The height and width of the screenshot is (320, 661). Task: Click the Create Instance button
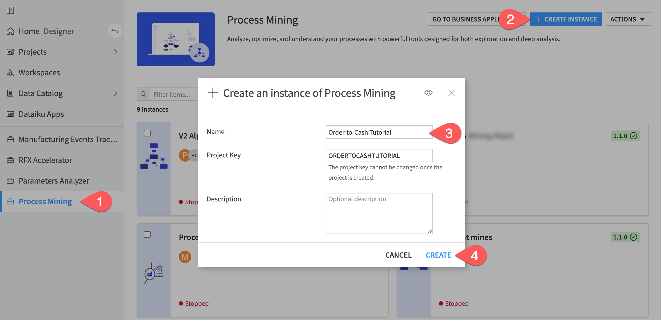click(566, 19)
